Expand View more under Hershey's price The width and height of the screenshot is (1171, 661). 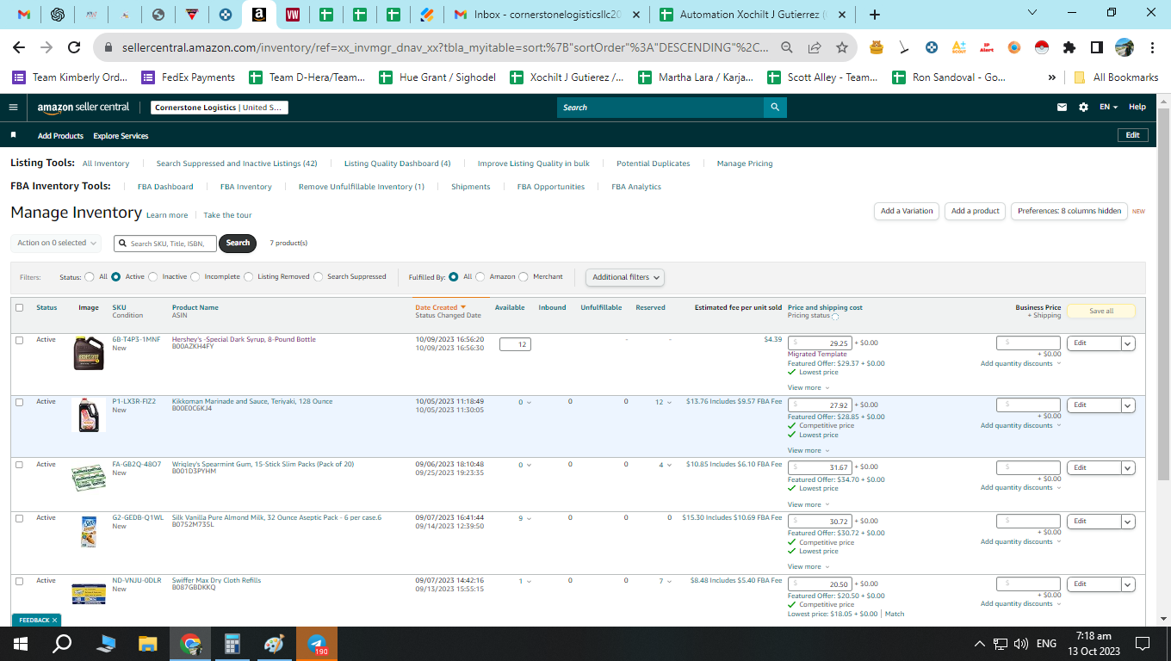click(x=809, y=387)
